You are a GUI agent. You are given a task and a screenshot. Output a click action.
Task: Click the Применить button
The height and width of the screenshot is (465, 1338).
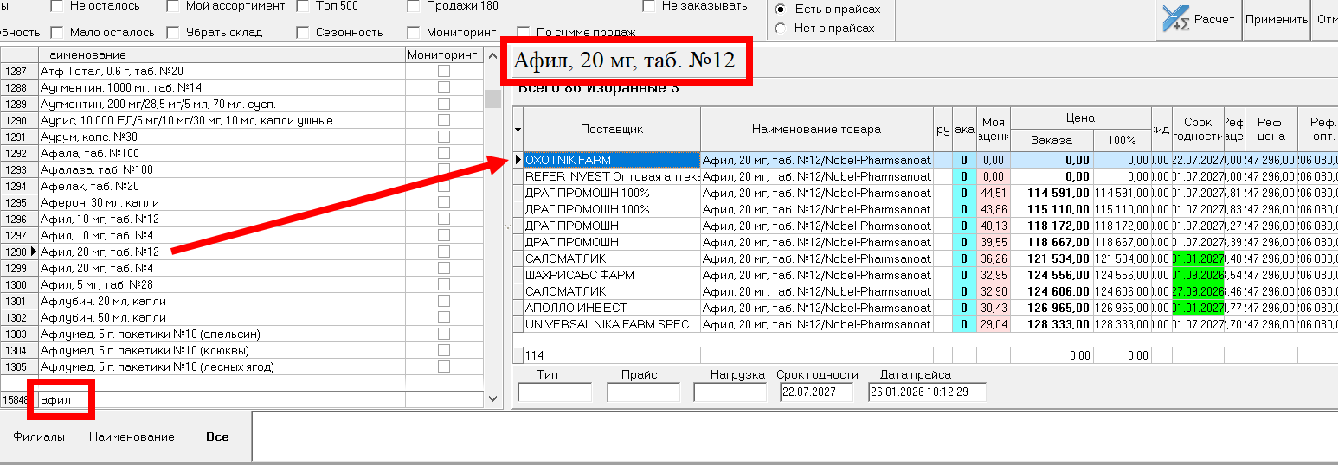click(1277, 19)
